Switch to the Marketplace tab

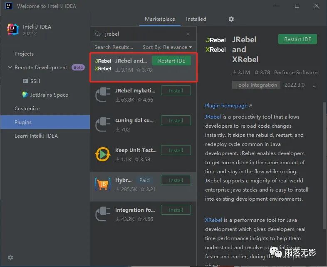(160, 19)
